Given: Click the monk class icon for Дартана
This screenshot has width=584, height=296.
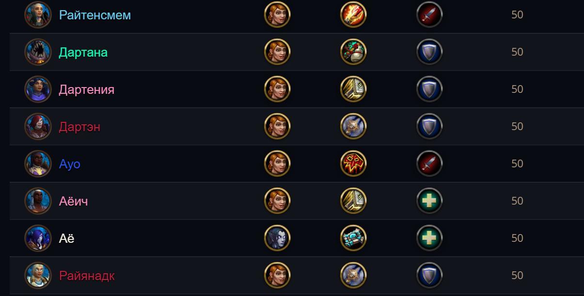Looking at the screenshot, I should (x=353, y=52).
